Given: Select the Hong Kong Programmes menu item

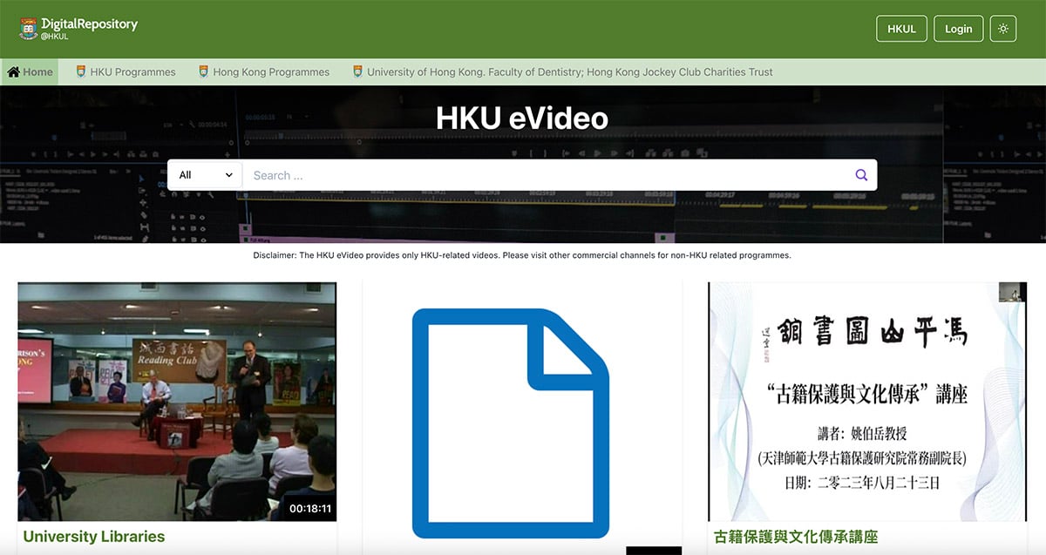Looking at the screenshot, I should point(271,72).
